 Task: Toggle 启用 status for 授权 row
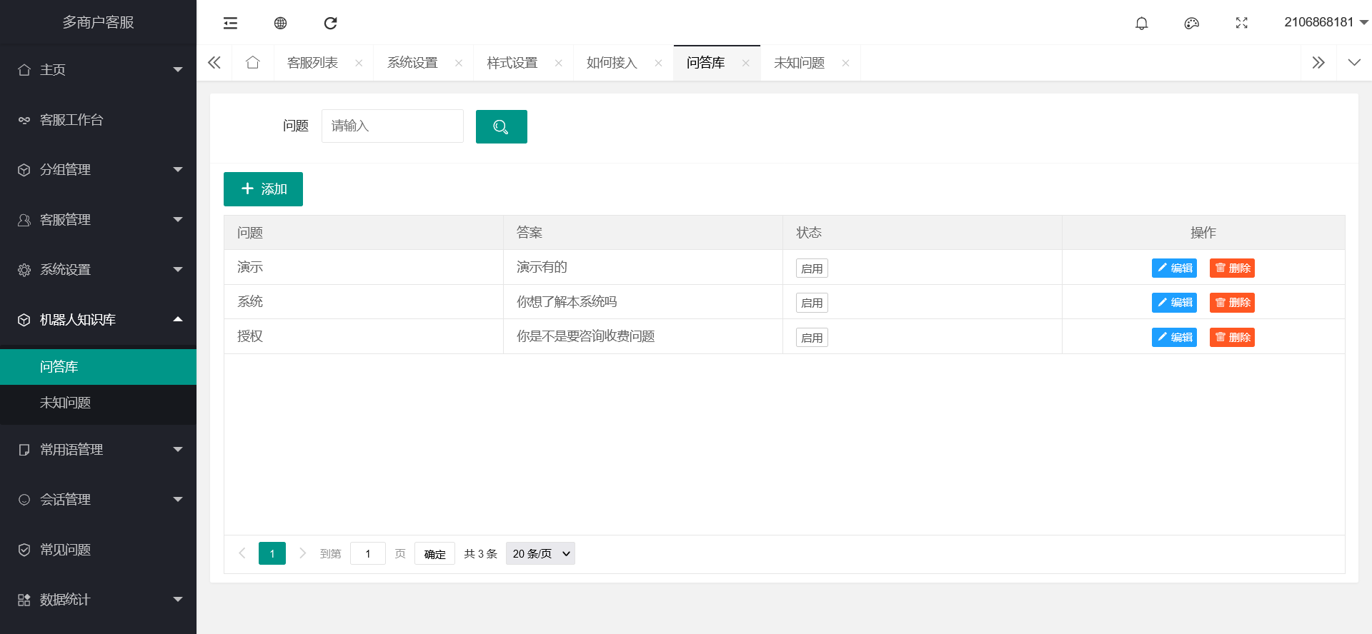[x=812, y=338]
